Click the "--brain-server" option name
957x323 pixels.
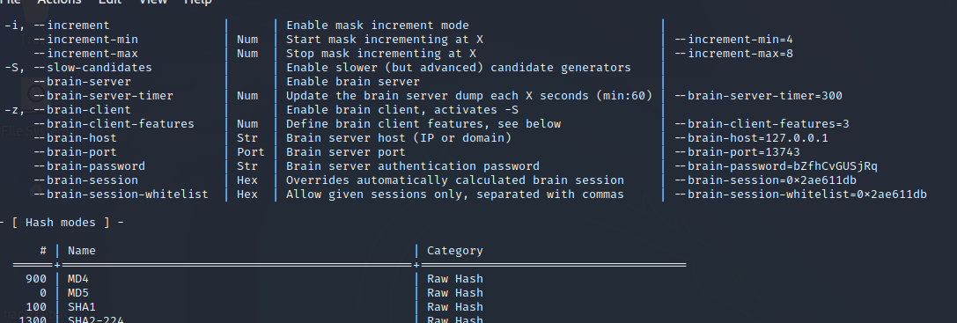[83, 82]
